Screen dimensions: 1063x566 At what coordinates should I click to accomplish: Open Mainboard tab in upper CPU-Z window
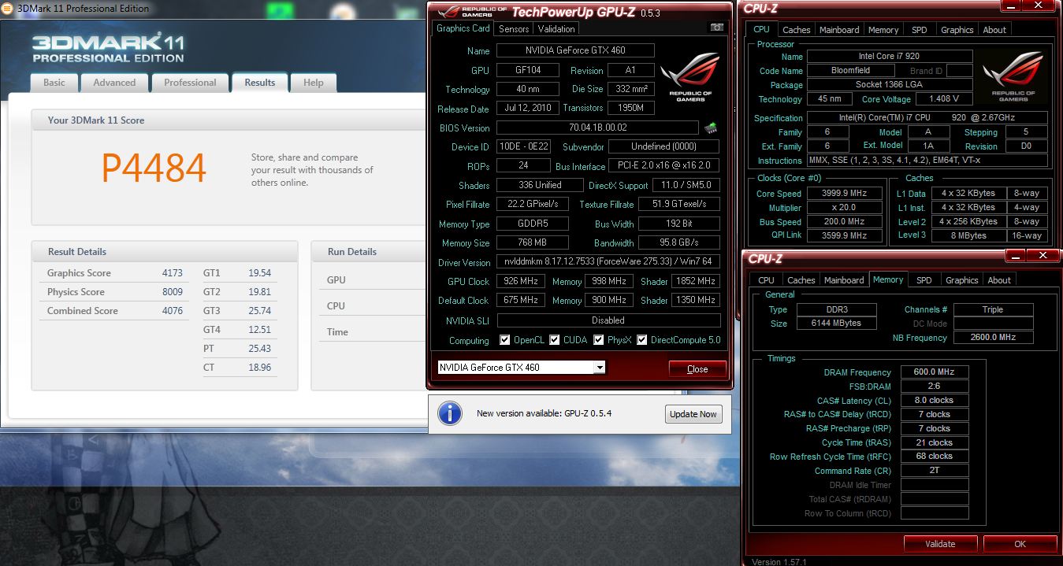coord(839,30)
